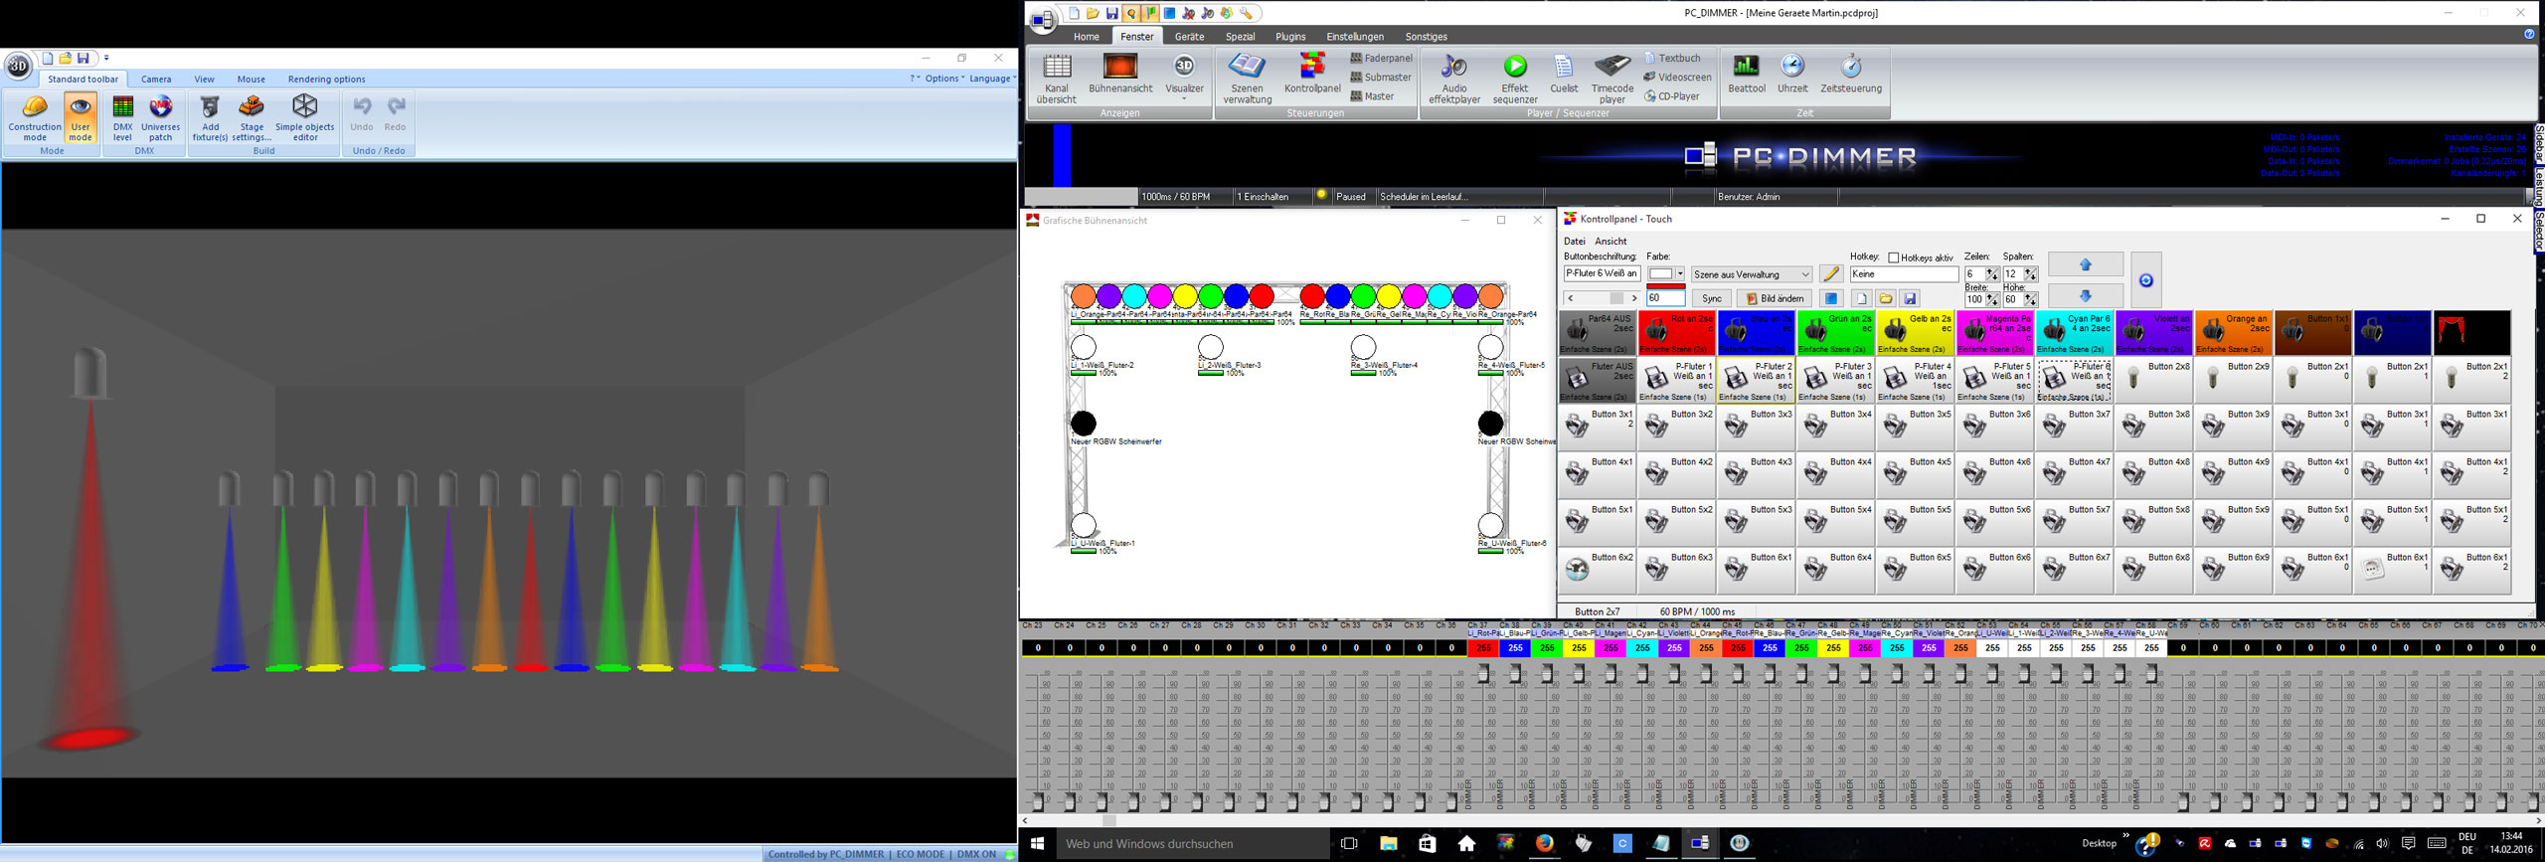Save the Kontrollpanel layout with the floppy icon
This screenshot has width=2545, height=862.
click(x=1910, y=298)
